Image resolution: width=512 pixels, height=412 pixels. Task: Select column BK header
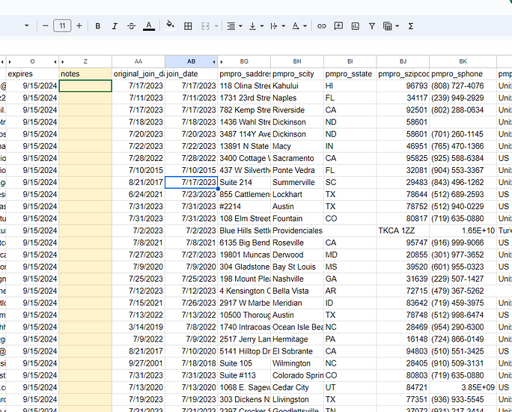click(x=463, y=61)
